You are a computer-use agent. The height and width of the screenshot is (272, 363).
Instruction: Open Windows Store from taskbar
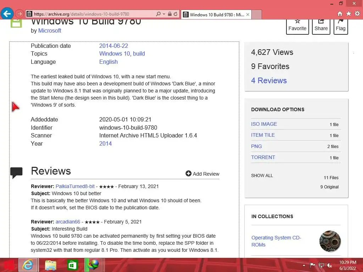[x=72, y=265]
